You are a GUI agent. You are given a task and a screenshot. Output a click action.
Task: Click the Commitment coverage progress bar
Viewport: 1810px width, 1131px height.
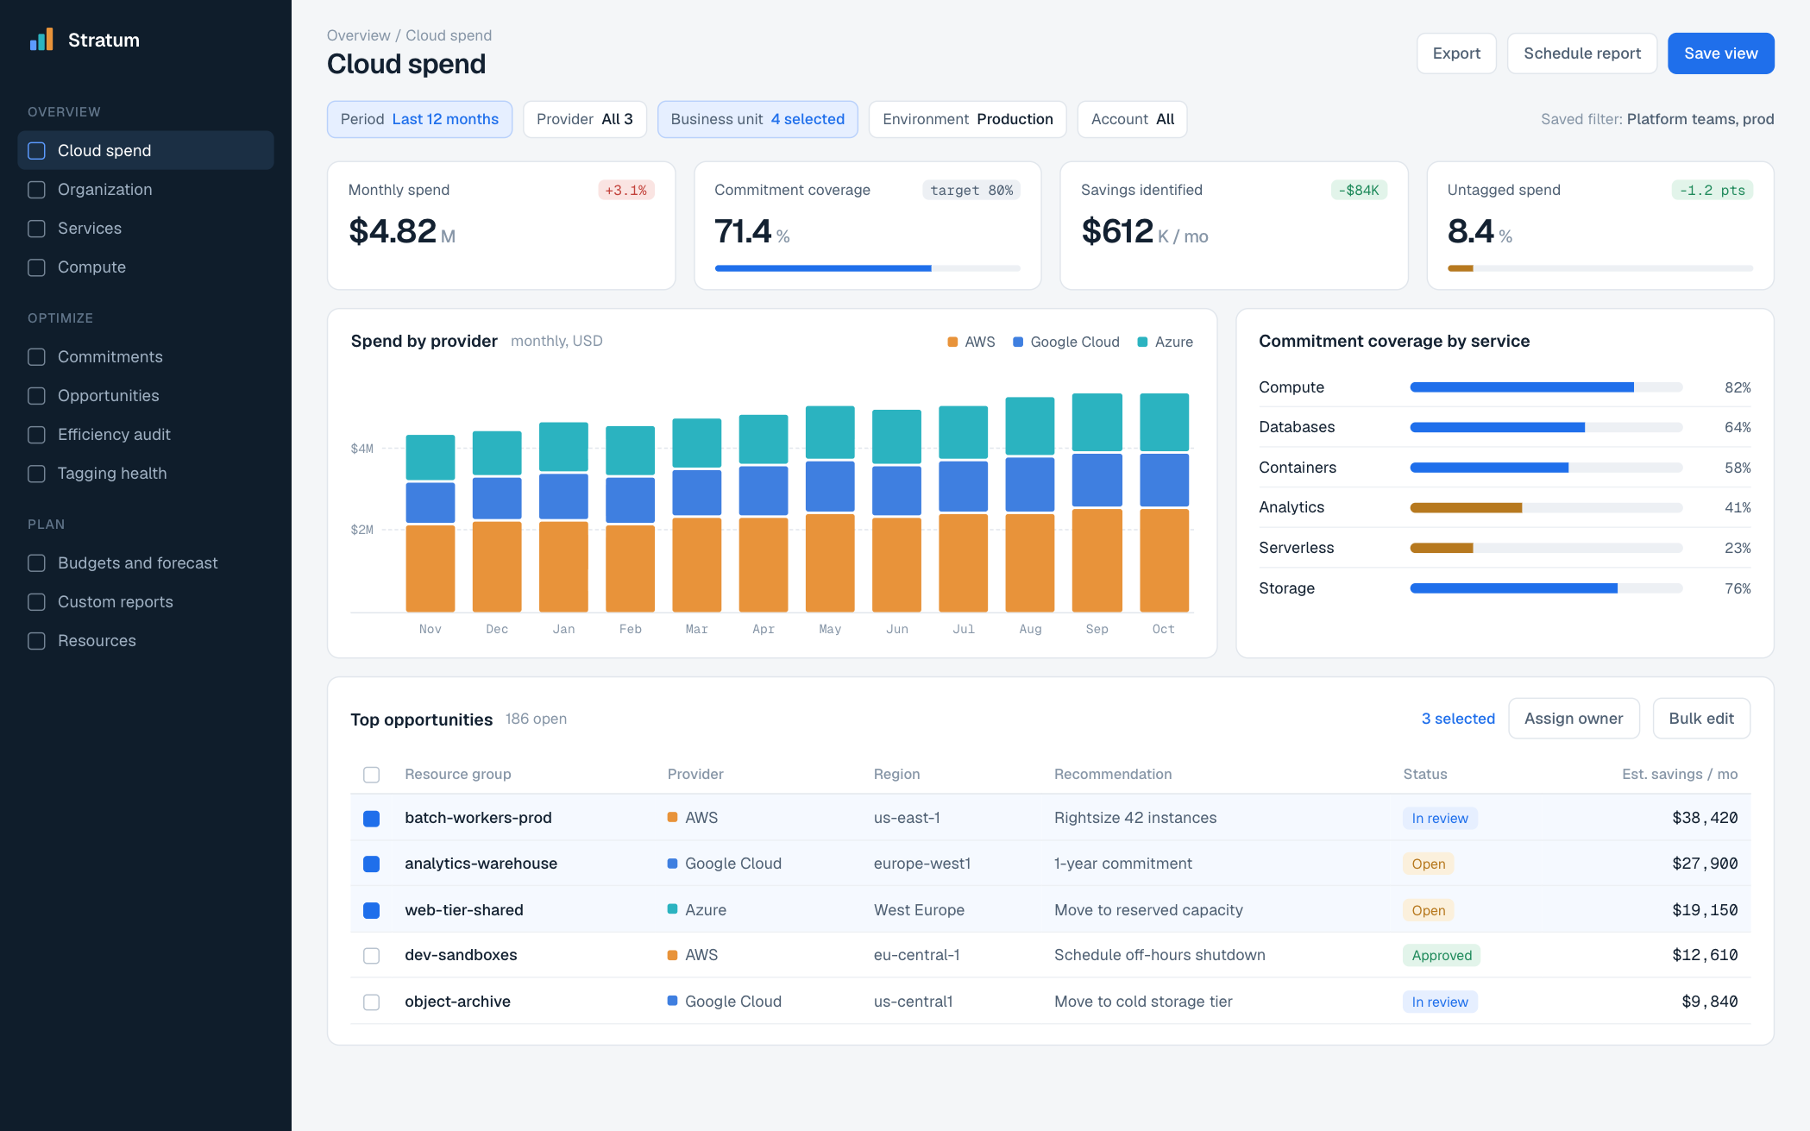[x=867, y=268]
